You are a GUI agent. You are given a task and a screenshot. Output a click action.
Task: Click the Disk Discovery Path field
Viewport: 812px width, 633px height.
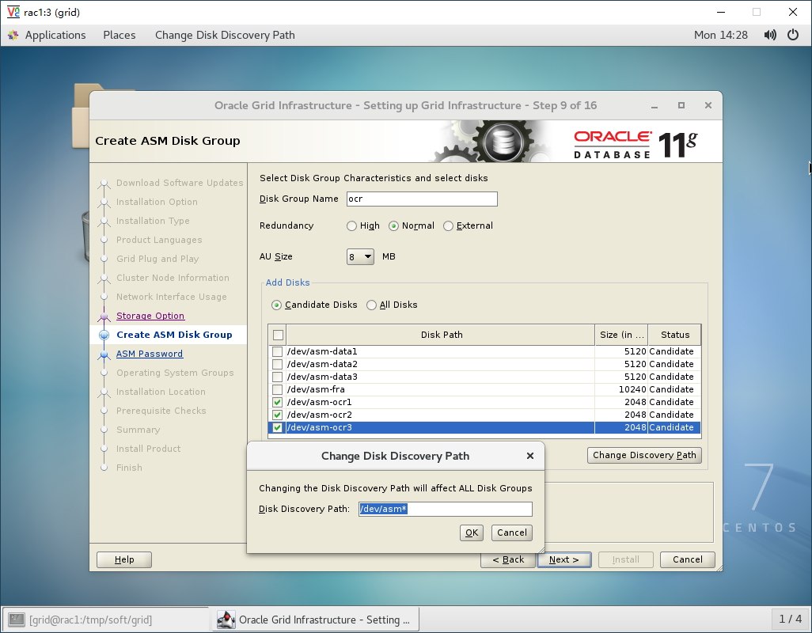pos(446,509)
